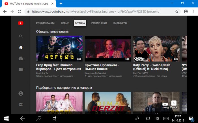Click Поиск hint button
198x123 pixels.
pyautogui.click(x=174, y=105)
